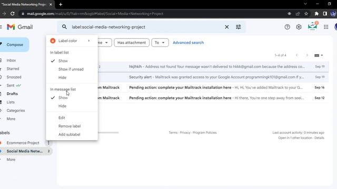Open the Google apps grid
The image size is (337, 189).
[326, 27]
